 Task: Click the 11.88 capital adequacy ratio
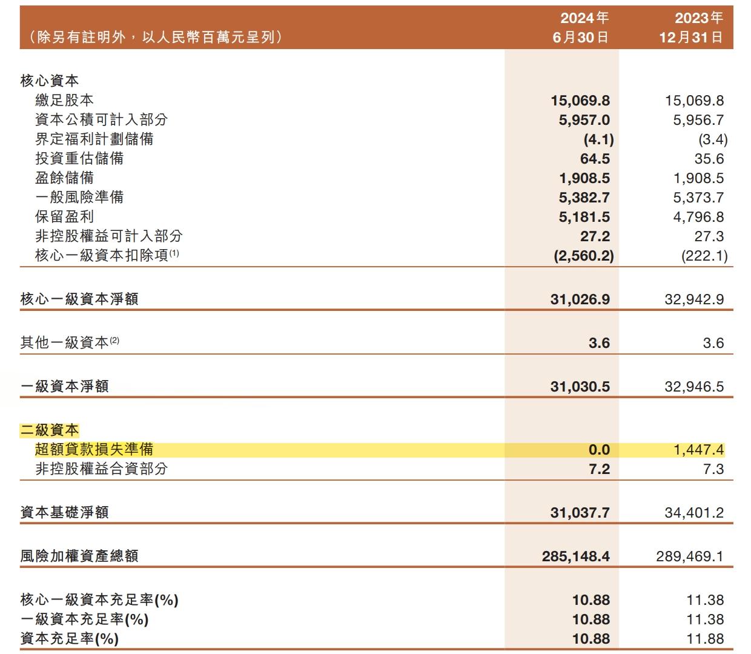point(705,639)
